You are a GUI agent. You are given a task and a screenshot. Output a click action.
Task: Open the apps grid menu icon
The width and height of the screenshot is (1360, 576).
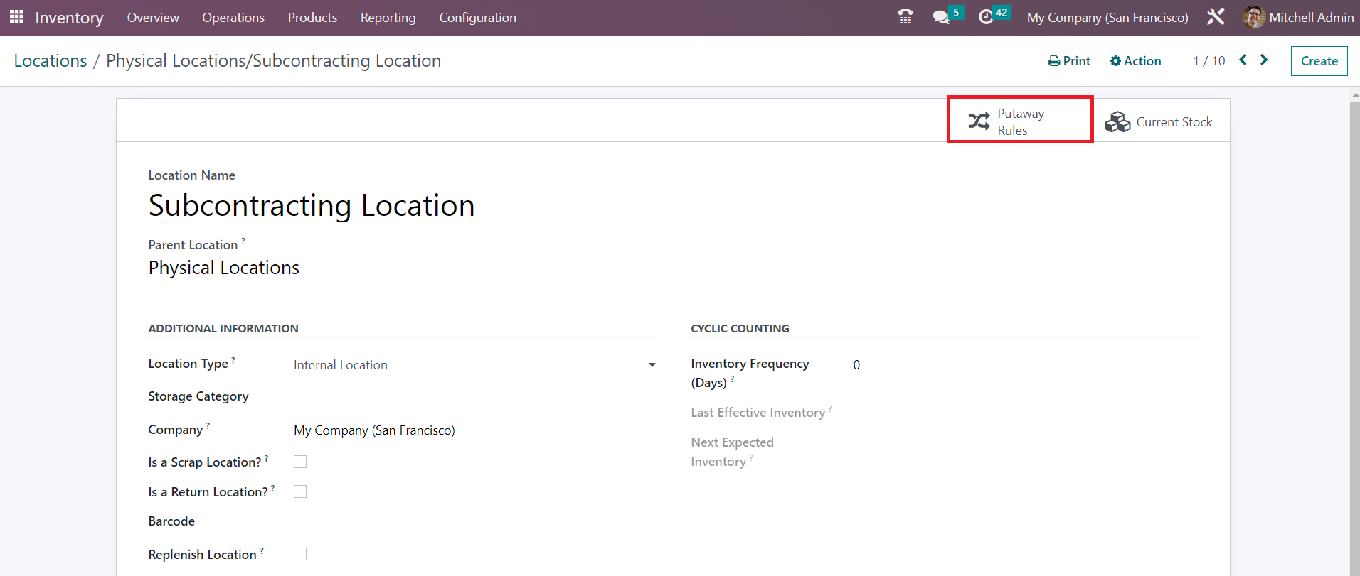point(16,17)
